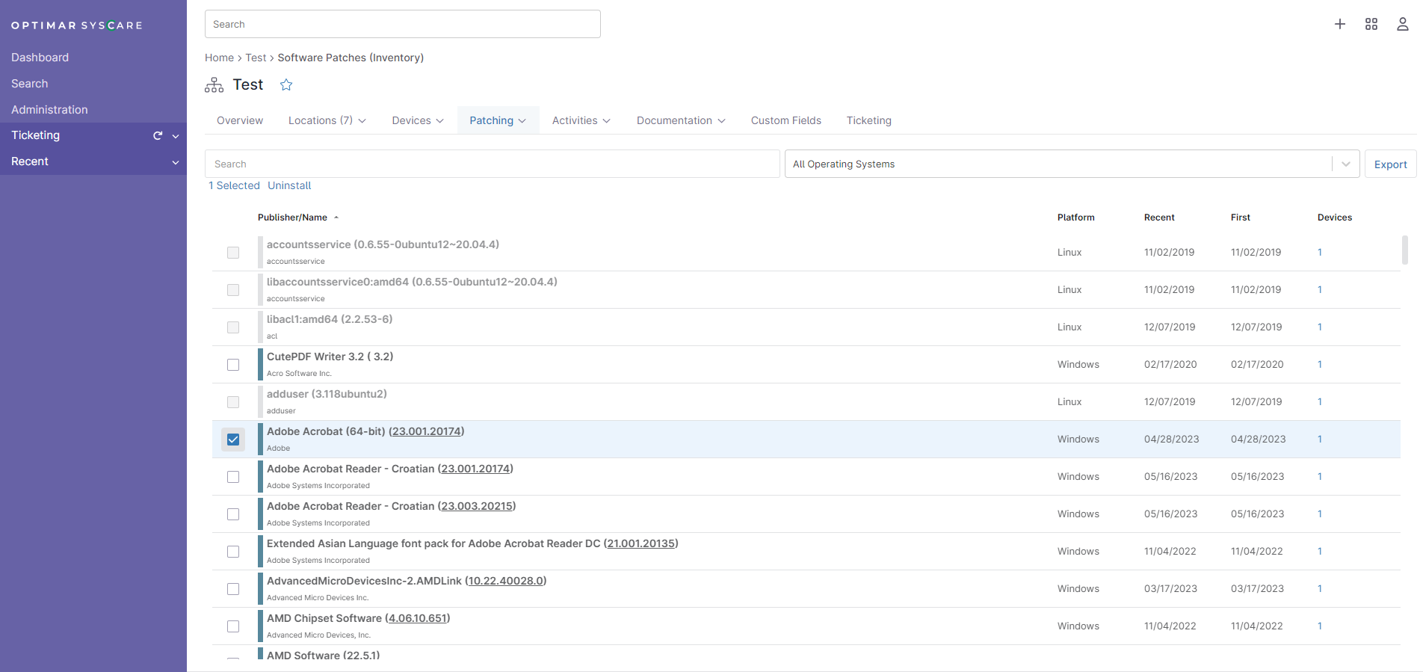Open Administration in the sidebar
The width and height of the screenshot is (1423, 672).
49,110
